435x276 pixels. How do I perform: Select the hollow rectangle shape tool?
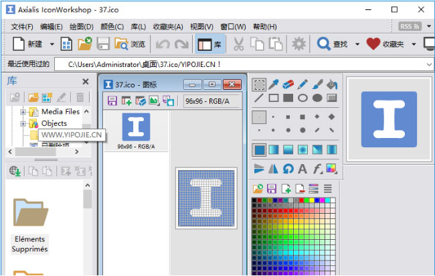point(274,98)
